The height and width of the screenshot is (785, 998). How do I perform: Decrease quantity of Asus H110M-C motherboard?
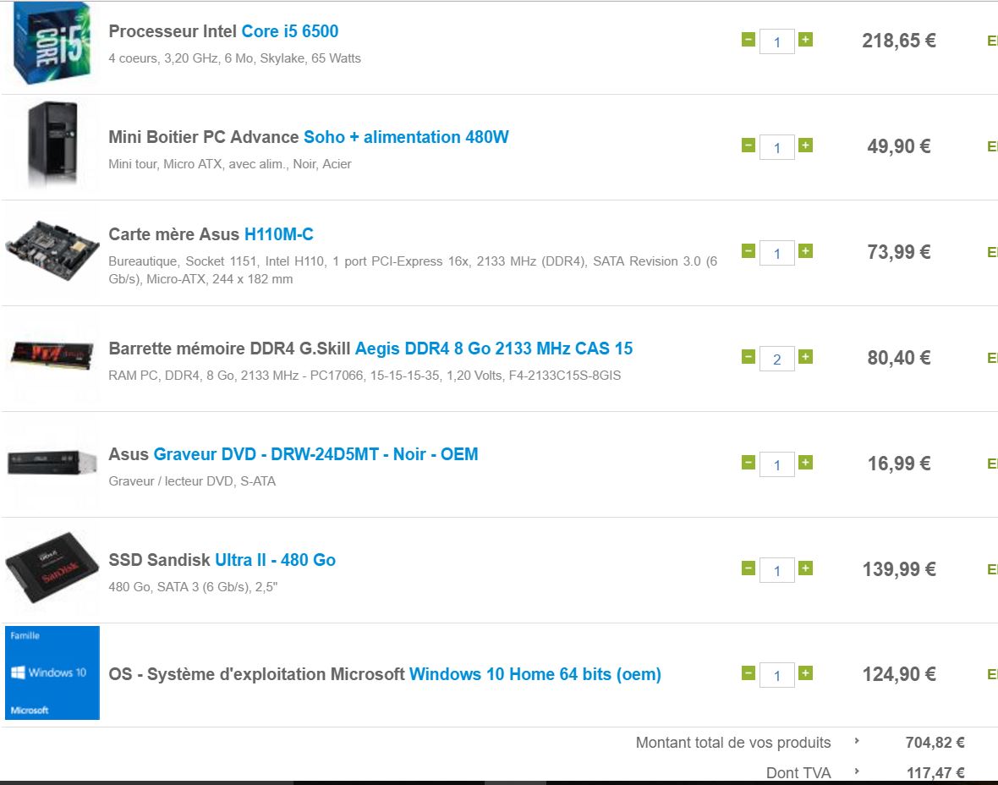click(x=748, y=251)
